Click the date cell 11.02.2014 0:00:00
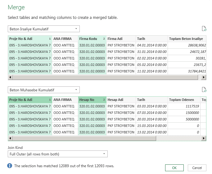212x174 pixels. [152, 71]
